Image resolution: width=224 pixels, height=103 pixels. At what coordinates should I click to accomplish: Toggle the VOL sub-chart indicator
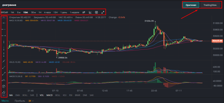[x=42, y=95]
